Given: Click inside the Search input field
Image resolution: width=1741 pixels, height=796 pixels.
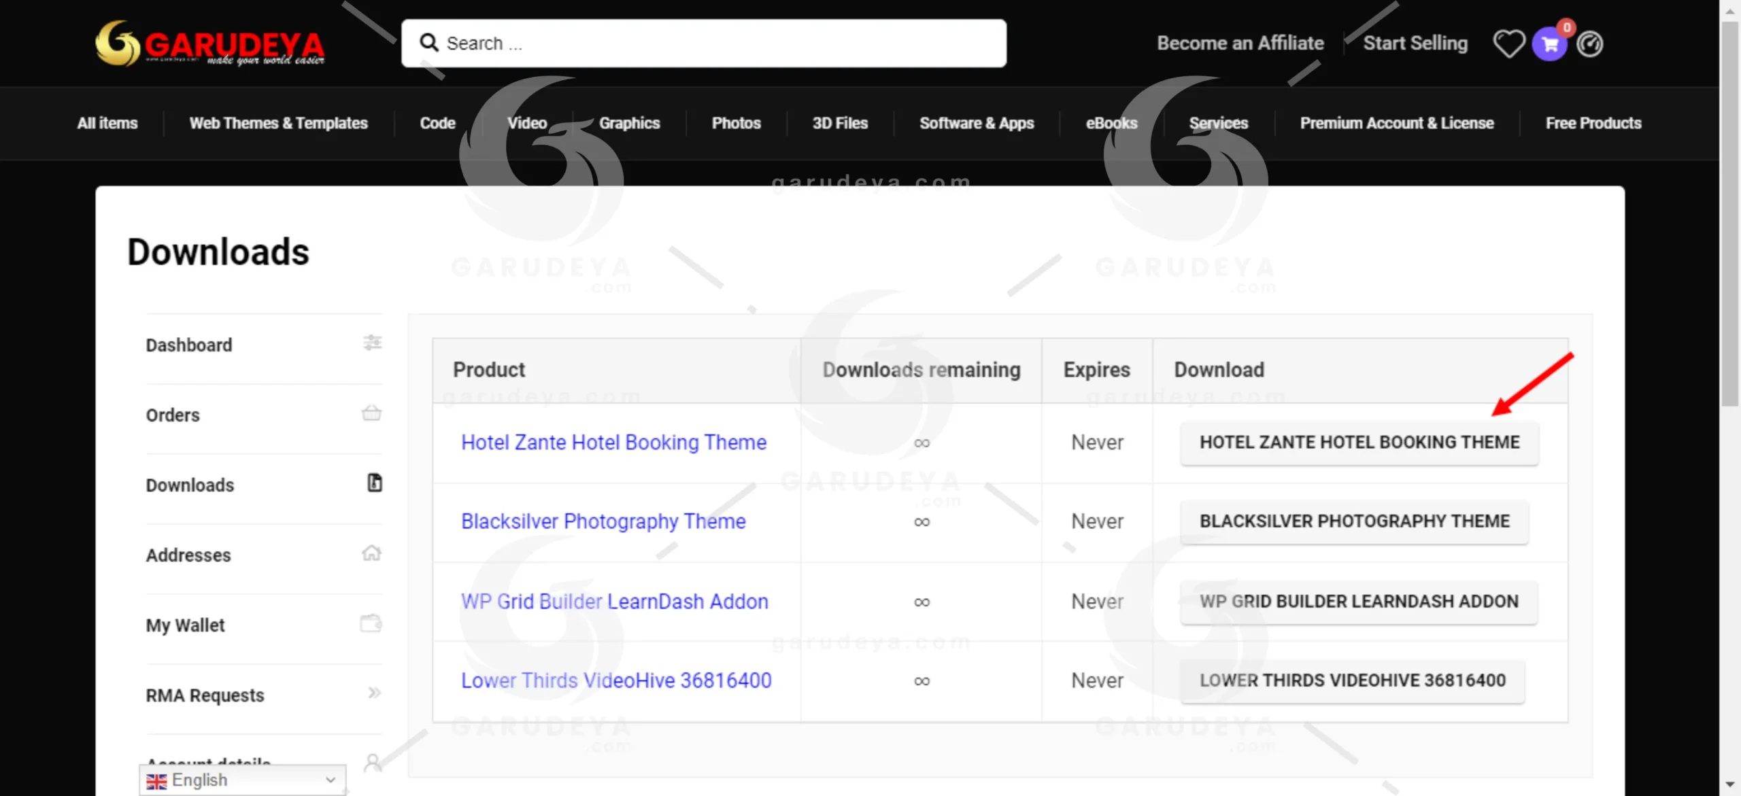Looking at the screenshot, I should pos(704,43).
